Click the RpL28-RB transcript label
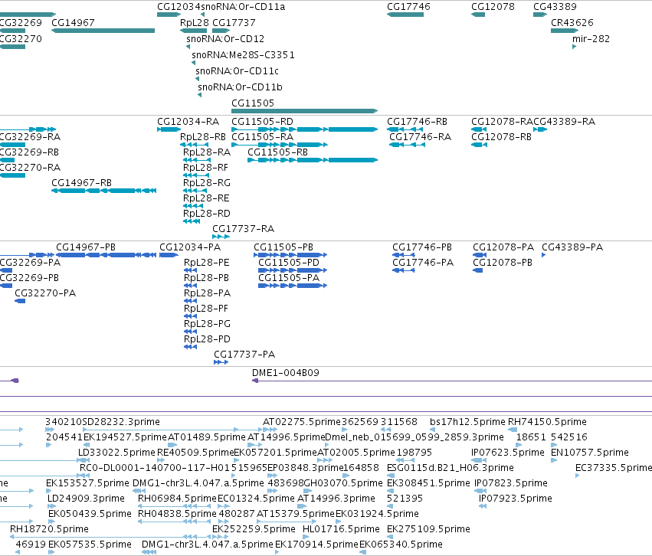This screenshot has width=652, height=556. click(203, 137)
